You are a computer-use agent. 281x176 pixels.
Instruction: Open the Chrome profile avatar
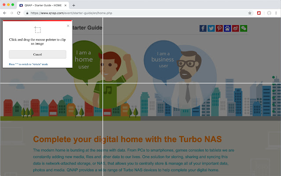point(269,13)
